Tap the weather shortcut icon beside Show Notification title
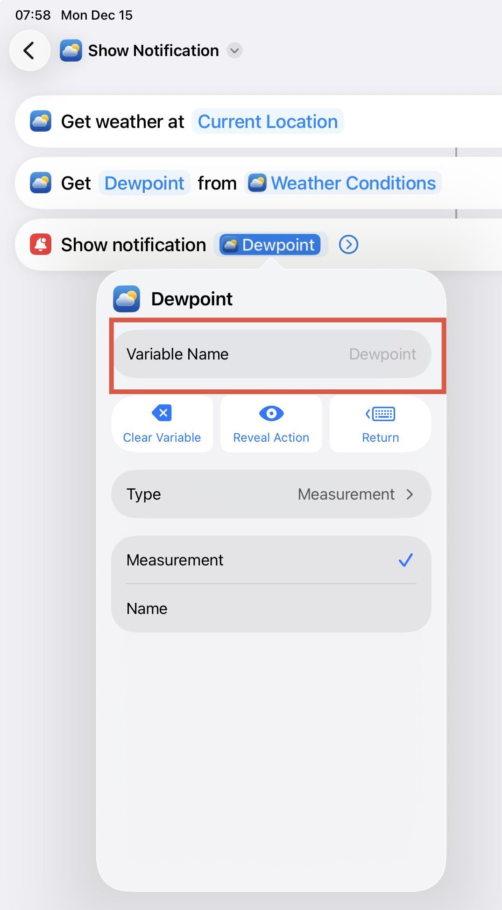The height and width of the screenshot is (910, 502). (71, 50)
